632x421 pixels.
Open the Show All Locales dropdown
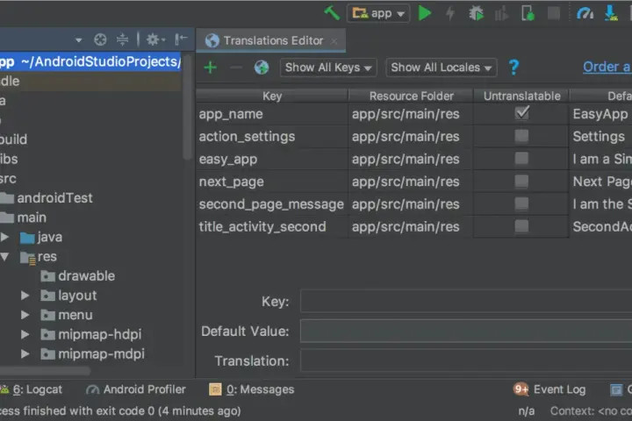(442, 68)
